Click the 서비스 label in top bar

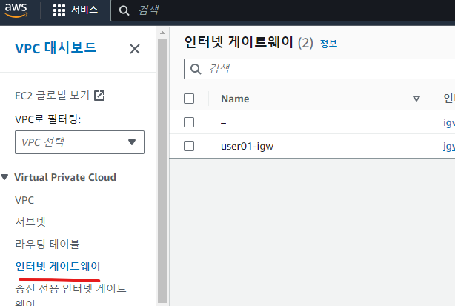[x=84, y=10]
